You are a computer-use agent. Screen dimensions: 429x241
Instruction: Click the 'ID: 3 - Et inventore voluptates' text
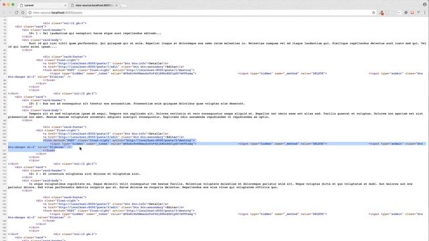[x=84, y=174]
